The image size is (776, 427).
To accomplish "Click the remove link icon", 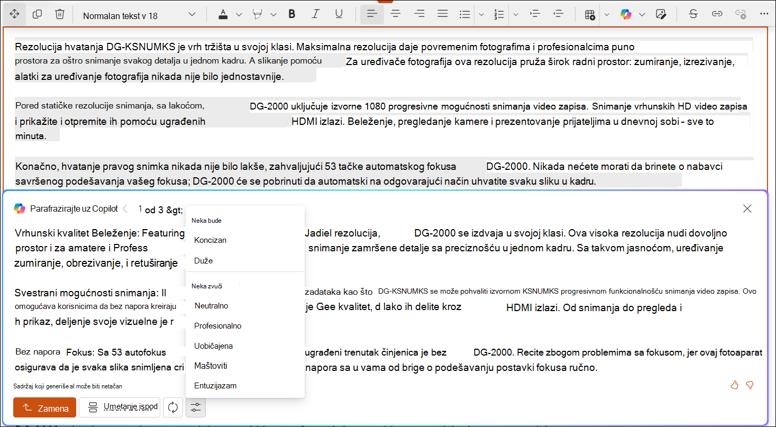I will pyautogui.click(x=741, y=14).
